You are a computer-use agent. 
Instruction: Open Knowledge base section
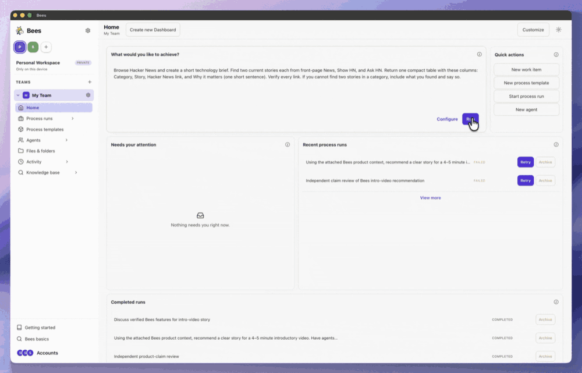pyautogui.click(x=42, y=172)
